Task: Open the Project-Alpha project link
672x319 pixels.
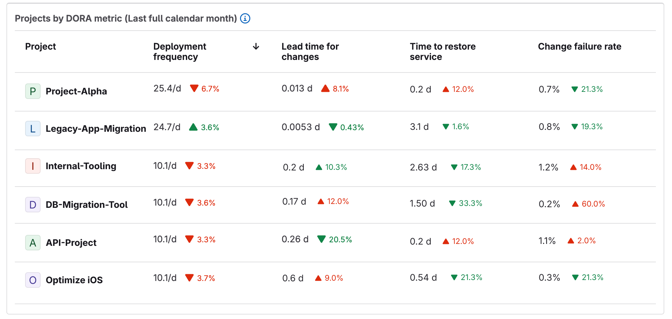Action: pyautogui.click(x=76, y=91)
